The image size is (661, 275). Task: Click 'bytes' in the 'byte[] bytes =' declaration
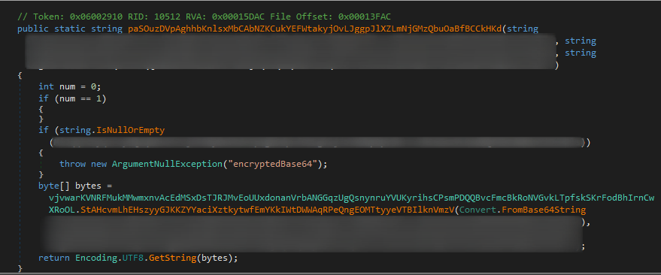[88, 186]
